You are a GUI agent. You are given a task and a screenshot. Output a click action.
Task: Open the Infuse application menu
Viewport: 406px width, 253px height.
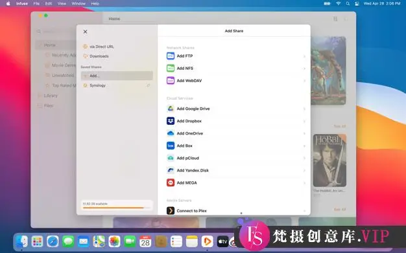point(22,4)
